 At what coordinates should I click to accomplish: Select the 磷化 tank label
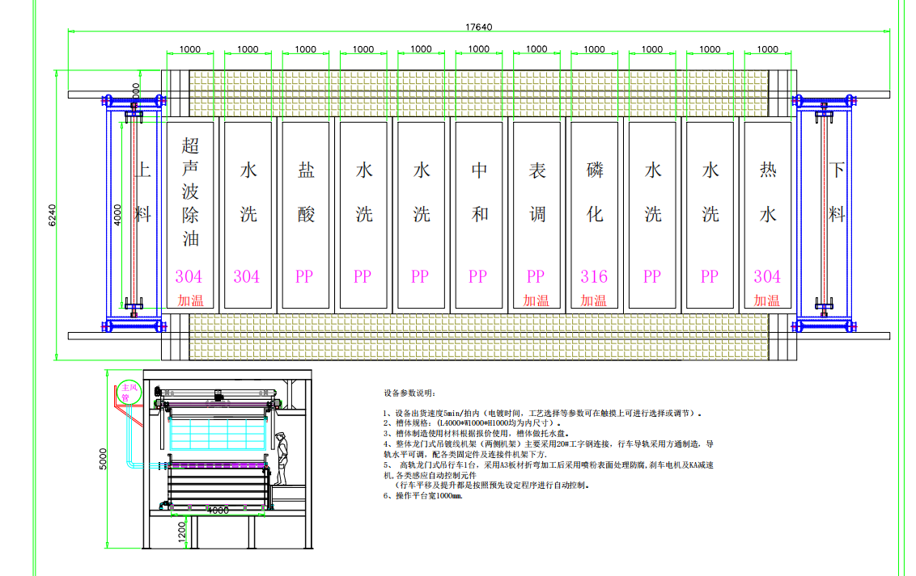[x=595, y=192]
